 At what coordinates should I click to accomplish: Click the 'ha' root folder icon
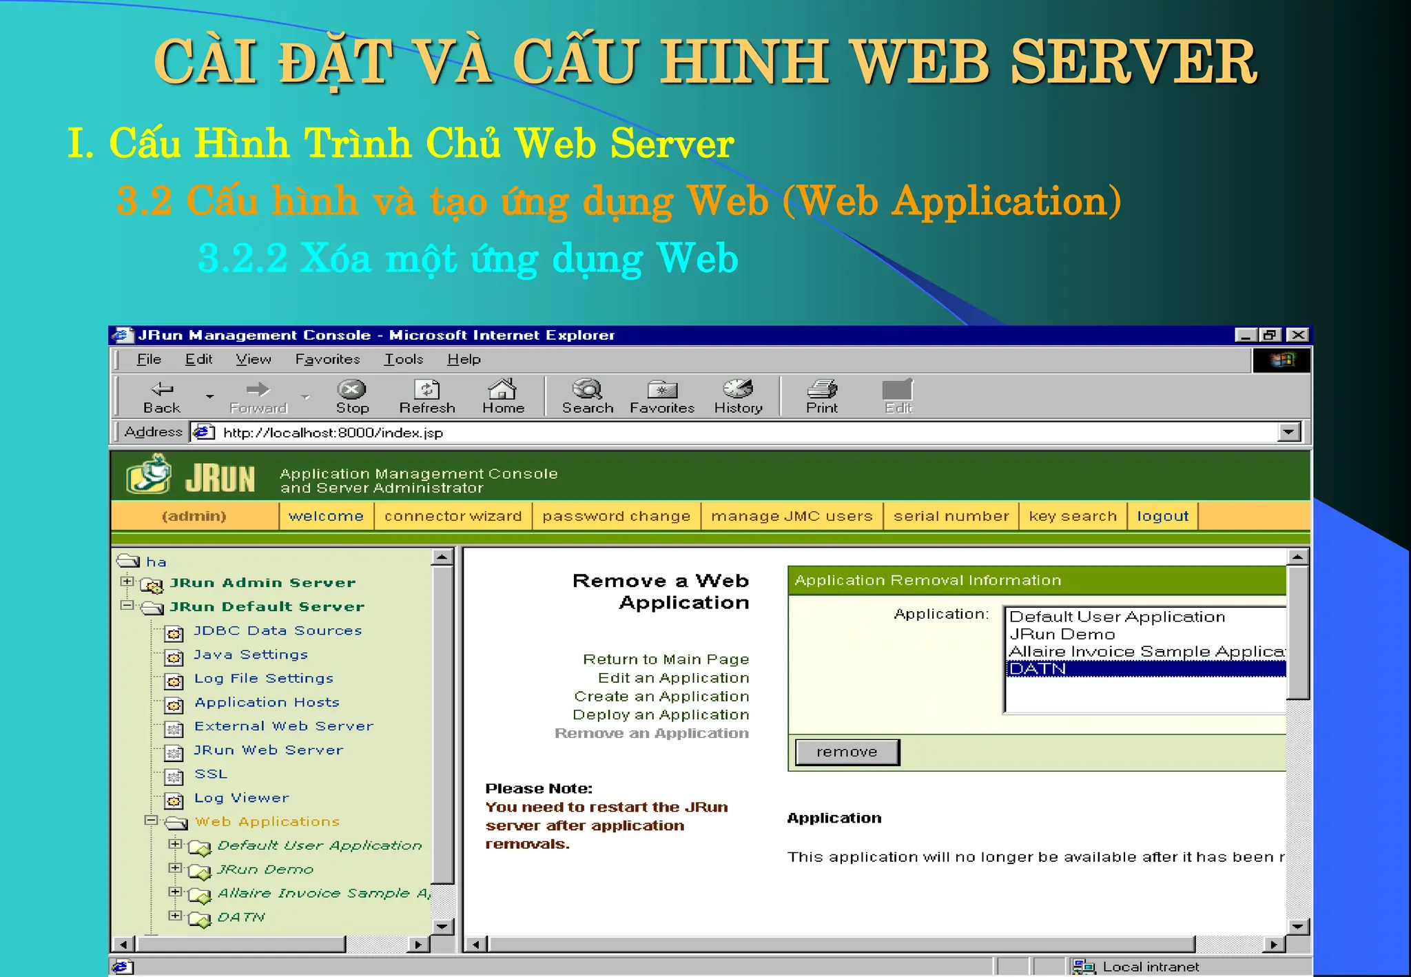tap(128, 560)
